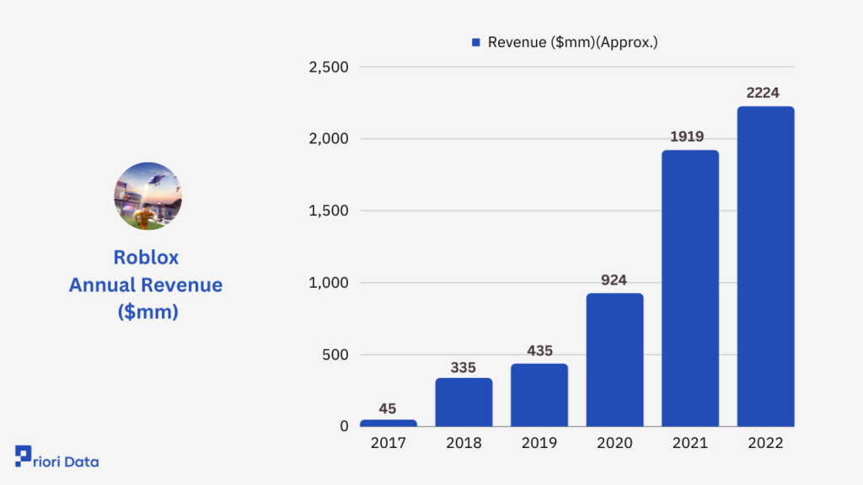The height and width of the screenshot is (485, 863).
Task: Select the 2017 revenue bar
Action: [x=389, y=423]
